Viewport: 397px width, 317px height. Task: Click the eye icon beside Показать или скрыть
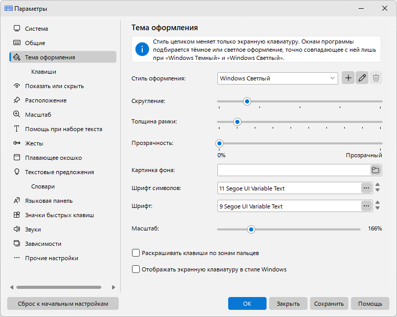click(x=17, y=86)
